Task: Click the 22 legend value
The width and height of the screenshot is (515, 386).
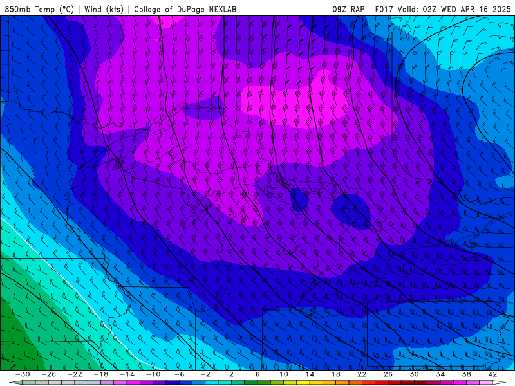Action: coord(362,374)
